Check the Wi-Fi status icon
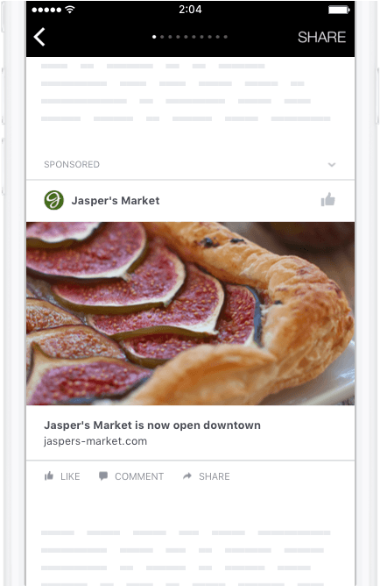Viewport: 380px width, 586px height. click(69, 10)
